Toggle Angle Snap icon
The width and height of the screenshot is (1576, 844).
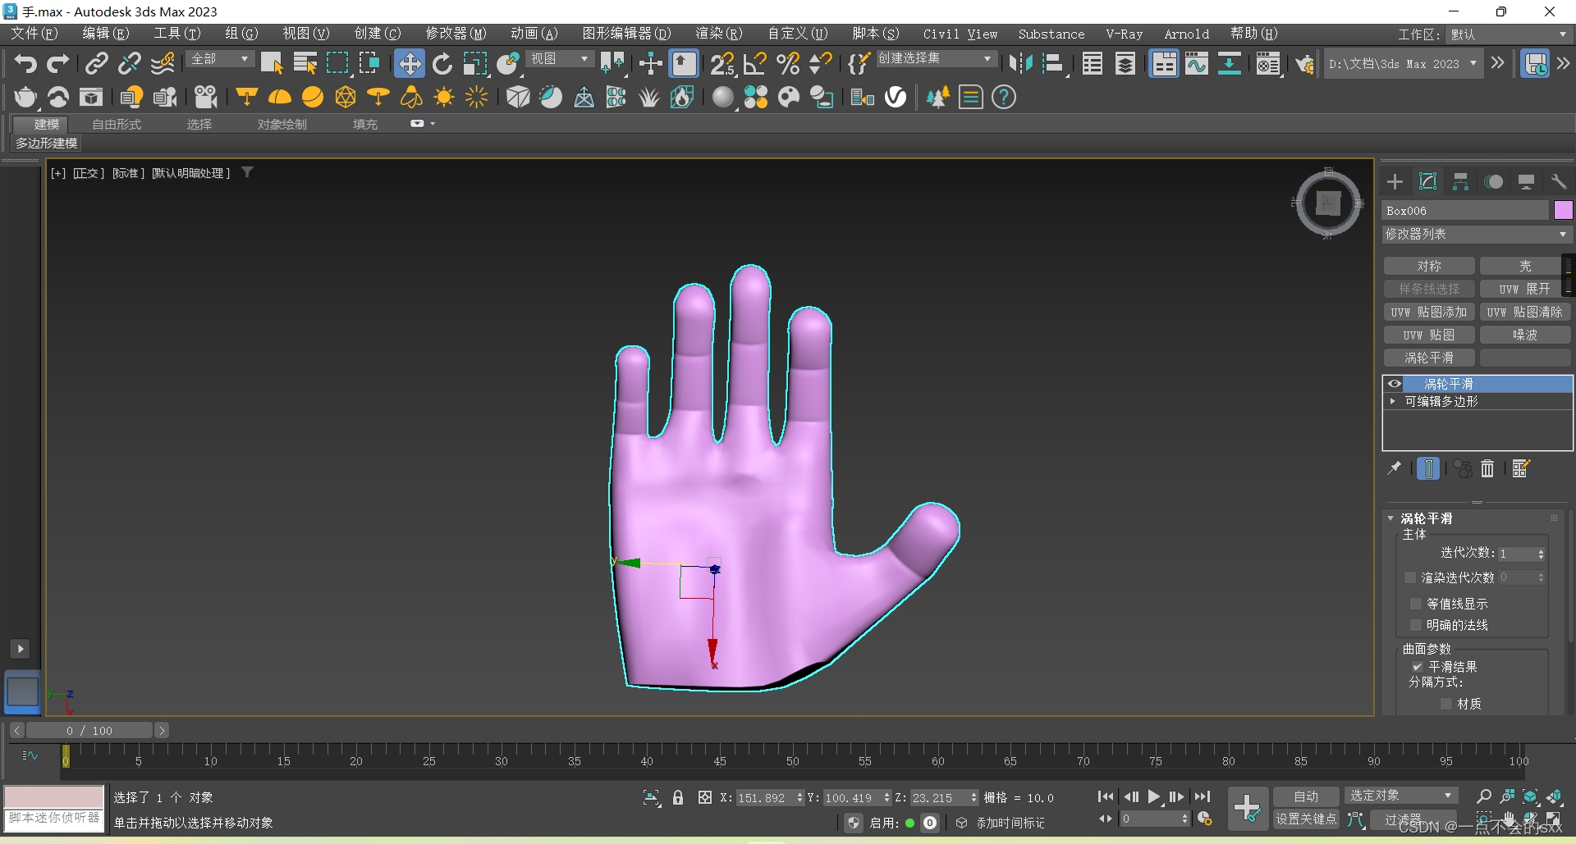click(754, 64)
